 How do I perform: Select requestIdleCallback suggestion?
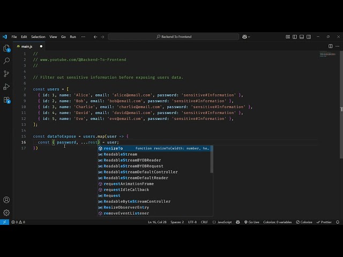click(x=154, y=190)
